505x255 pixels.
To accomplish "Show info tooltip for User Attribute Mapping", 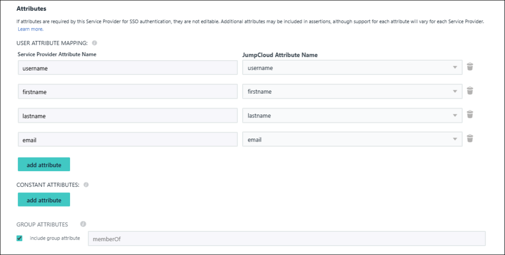I will click(94, 43).
